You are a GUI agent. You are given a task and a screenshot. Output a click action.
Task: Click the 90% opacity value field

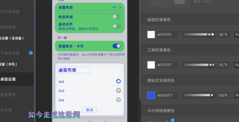(223, 35)
